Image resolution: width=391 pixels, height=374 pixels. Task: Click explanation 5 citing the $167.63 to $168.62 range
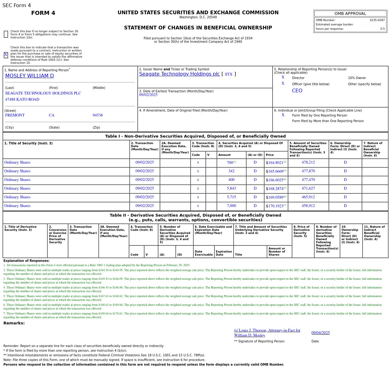coord(192,298)
